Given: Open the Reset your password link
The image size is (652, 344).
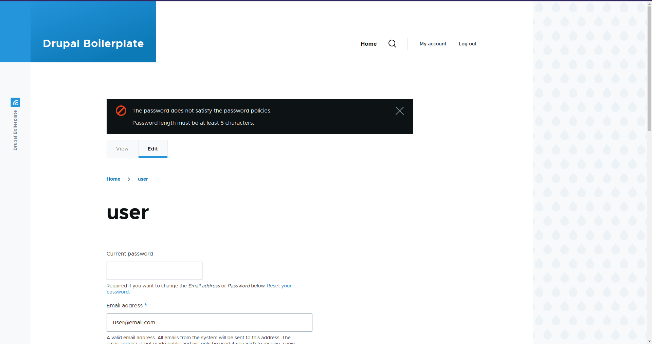Looking at the screenshot, I should tap(279, 286).
